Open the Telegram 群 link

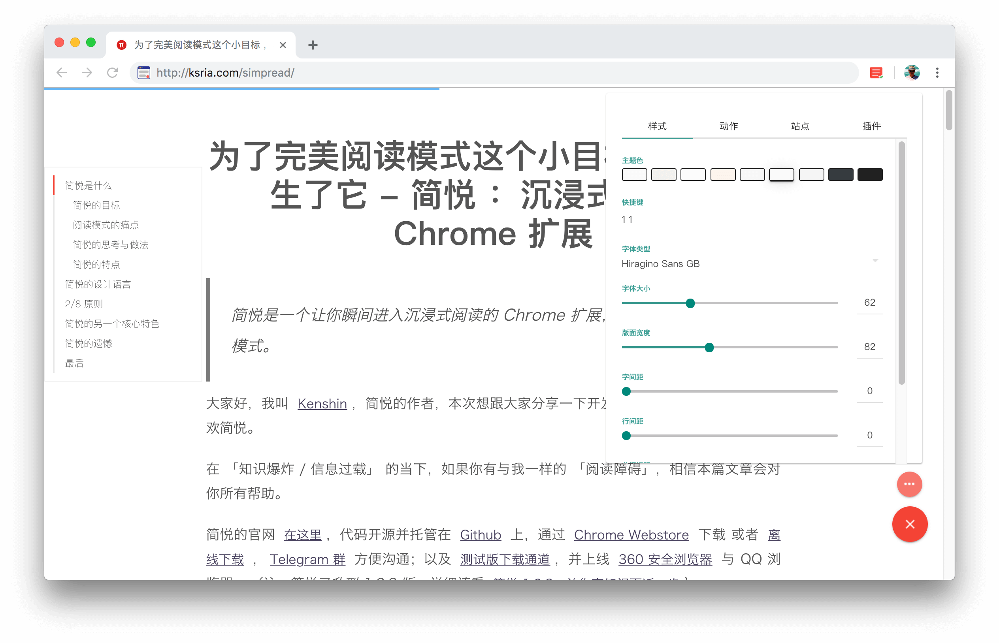(x=307, y=560)
